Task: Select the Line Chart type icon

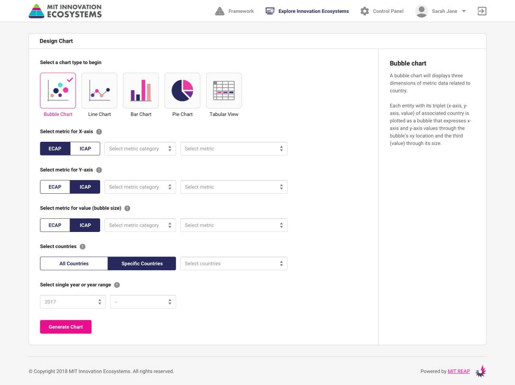Action: coord(99,91)
